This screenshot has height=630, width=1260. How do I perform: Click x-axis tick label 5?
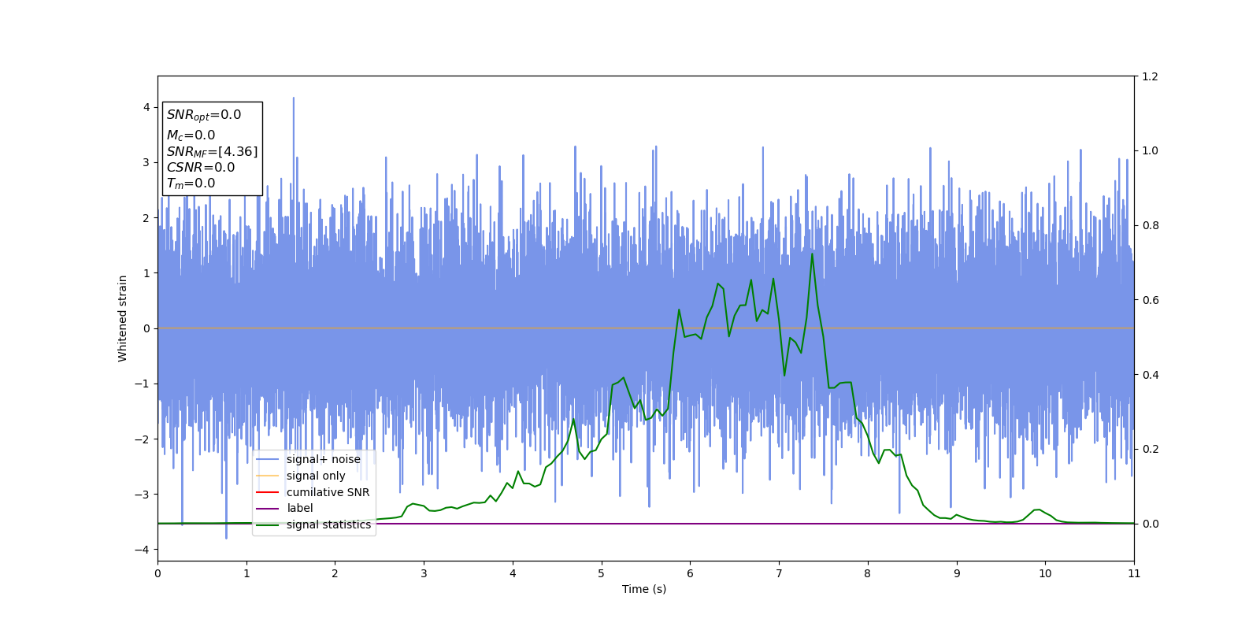coord(602,573)
